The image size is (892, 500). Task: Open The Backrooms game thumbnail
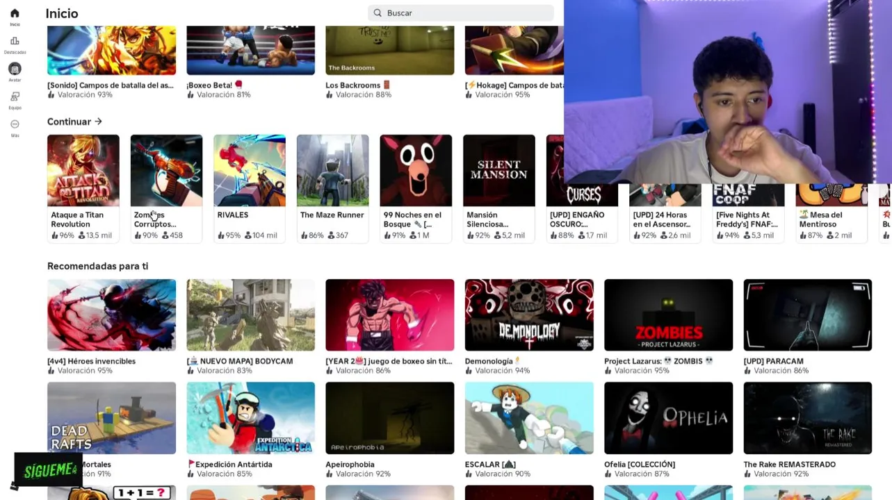(390, 50)
